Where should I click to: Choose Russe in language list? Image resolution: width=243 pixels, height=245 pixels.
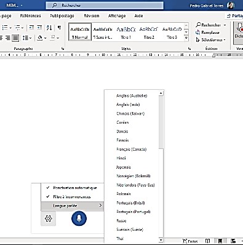coord(121,220)
